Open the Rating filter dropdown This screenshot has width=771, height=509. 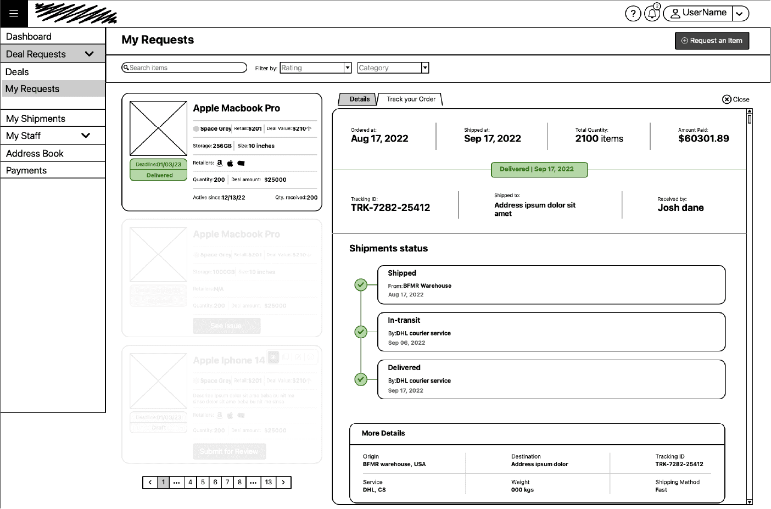(x=315, y=68)
